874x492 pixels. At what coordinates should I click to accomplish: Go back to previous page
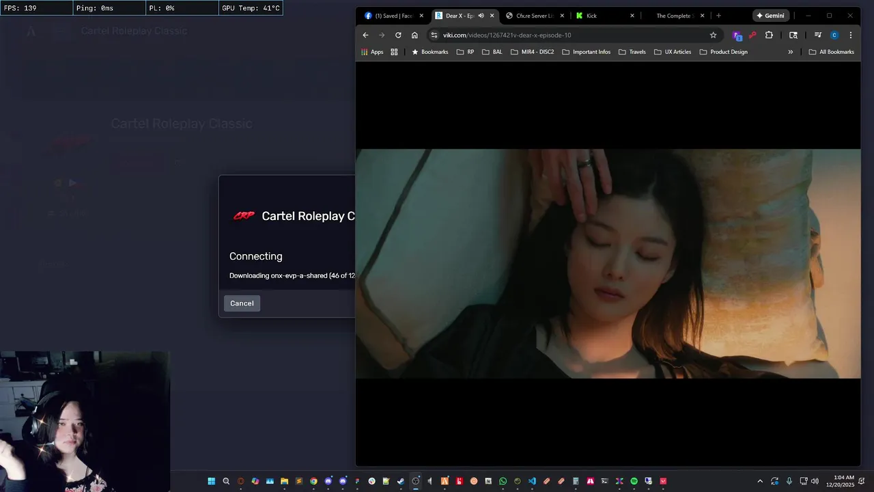pyautogui.click(x=365, y=35)
